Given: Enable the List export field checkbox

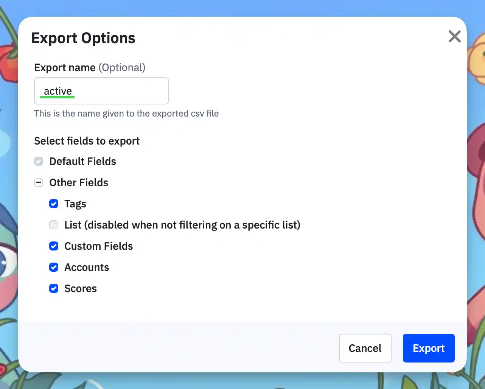Looking at the screenshot, I should [x=54, y=225].
